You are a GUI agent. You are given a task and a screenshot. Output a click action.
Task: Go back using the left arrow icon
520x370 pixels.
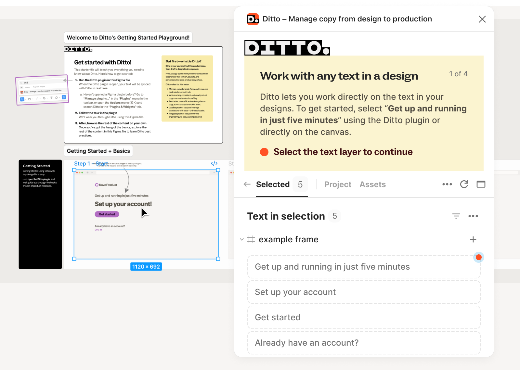[247, 185]
